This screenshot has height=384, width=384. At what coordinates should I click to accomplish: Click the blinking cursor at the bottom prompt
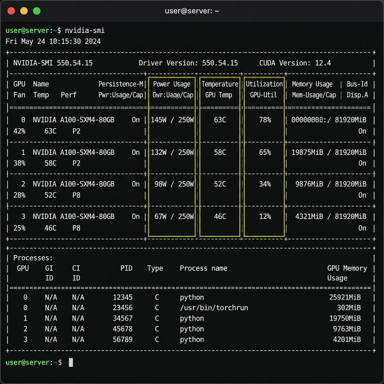point(71,363)
